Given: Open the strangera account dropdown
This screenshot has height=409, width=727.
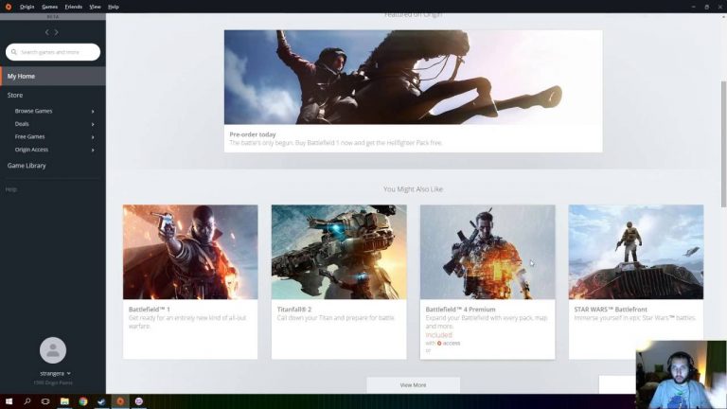Looking at the screenshot, I should [55, 373].
